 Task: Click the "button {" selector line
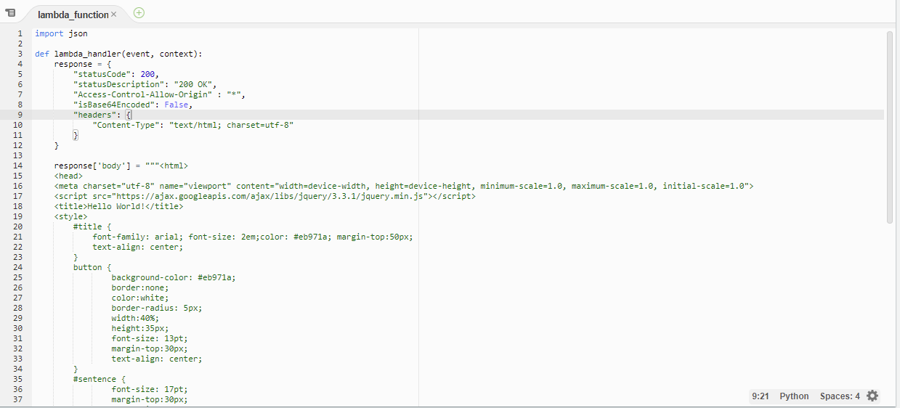click(92, 267)
